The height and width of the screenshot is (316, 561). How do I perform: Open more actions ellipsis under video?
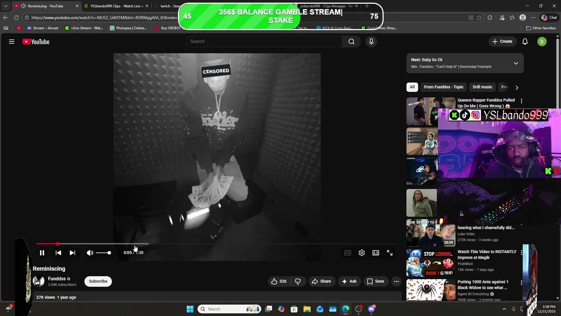point(396,281)
